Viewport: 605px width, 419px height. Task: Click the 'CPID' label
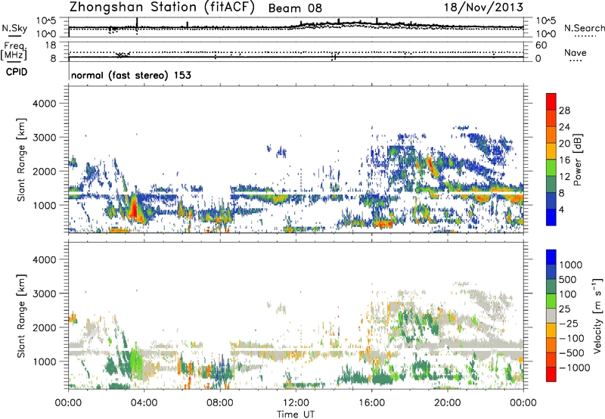tap(17, 72)
